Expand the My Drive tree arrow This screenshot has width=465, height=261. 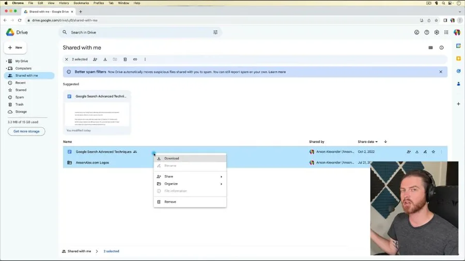point(6,61)
